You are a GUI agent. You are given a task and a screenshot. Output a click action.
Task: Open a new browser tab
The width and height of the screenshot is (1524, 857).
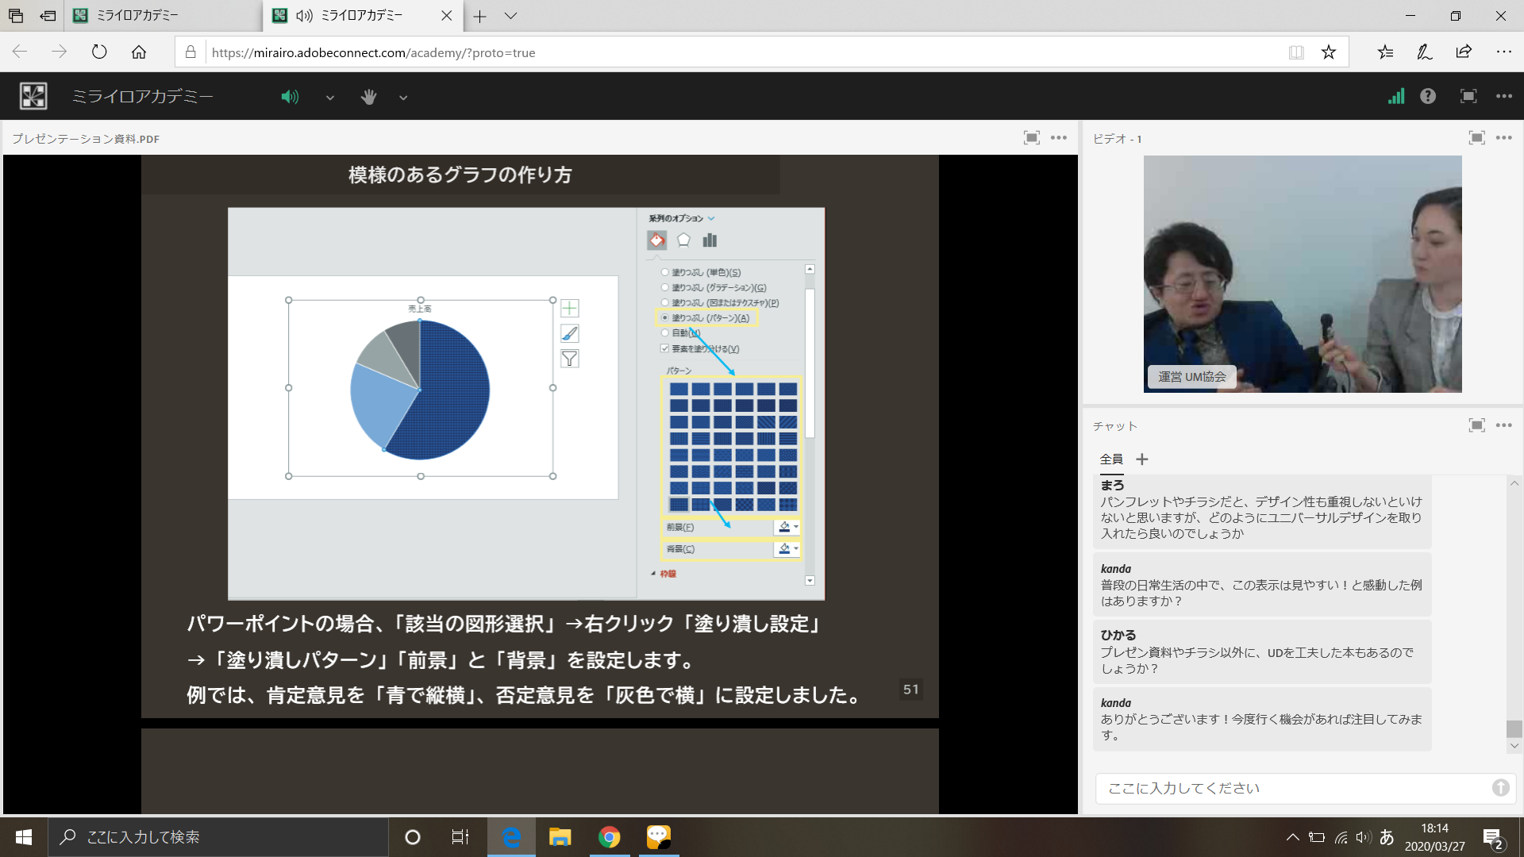(x=479, y=16)
